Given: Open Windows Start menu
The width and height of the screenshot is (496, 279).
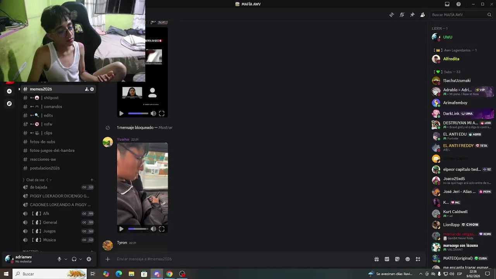Looking at the screenshot, I should pyautogui.click(x=6, y=274).
